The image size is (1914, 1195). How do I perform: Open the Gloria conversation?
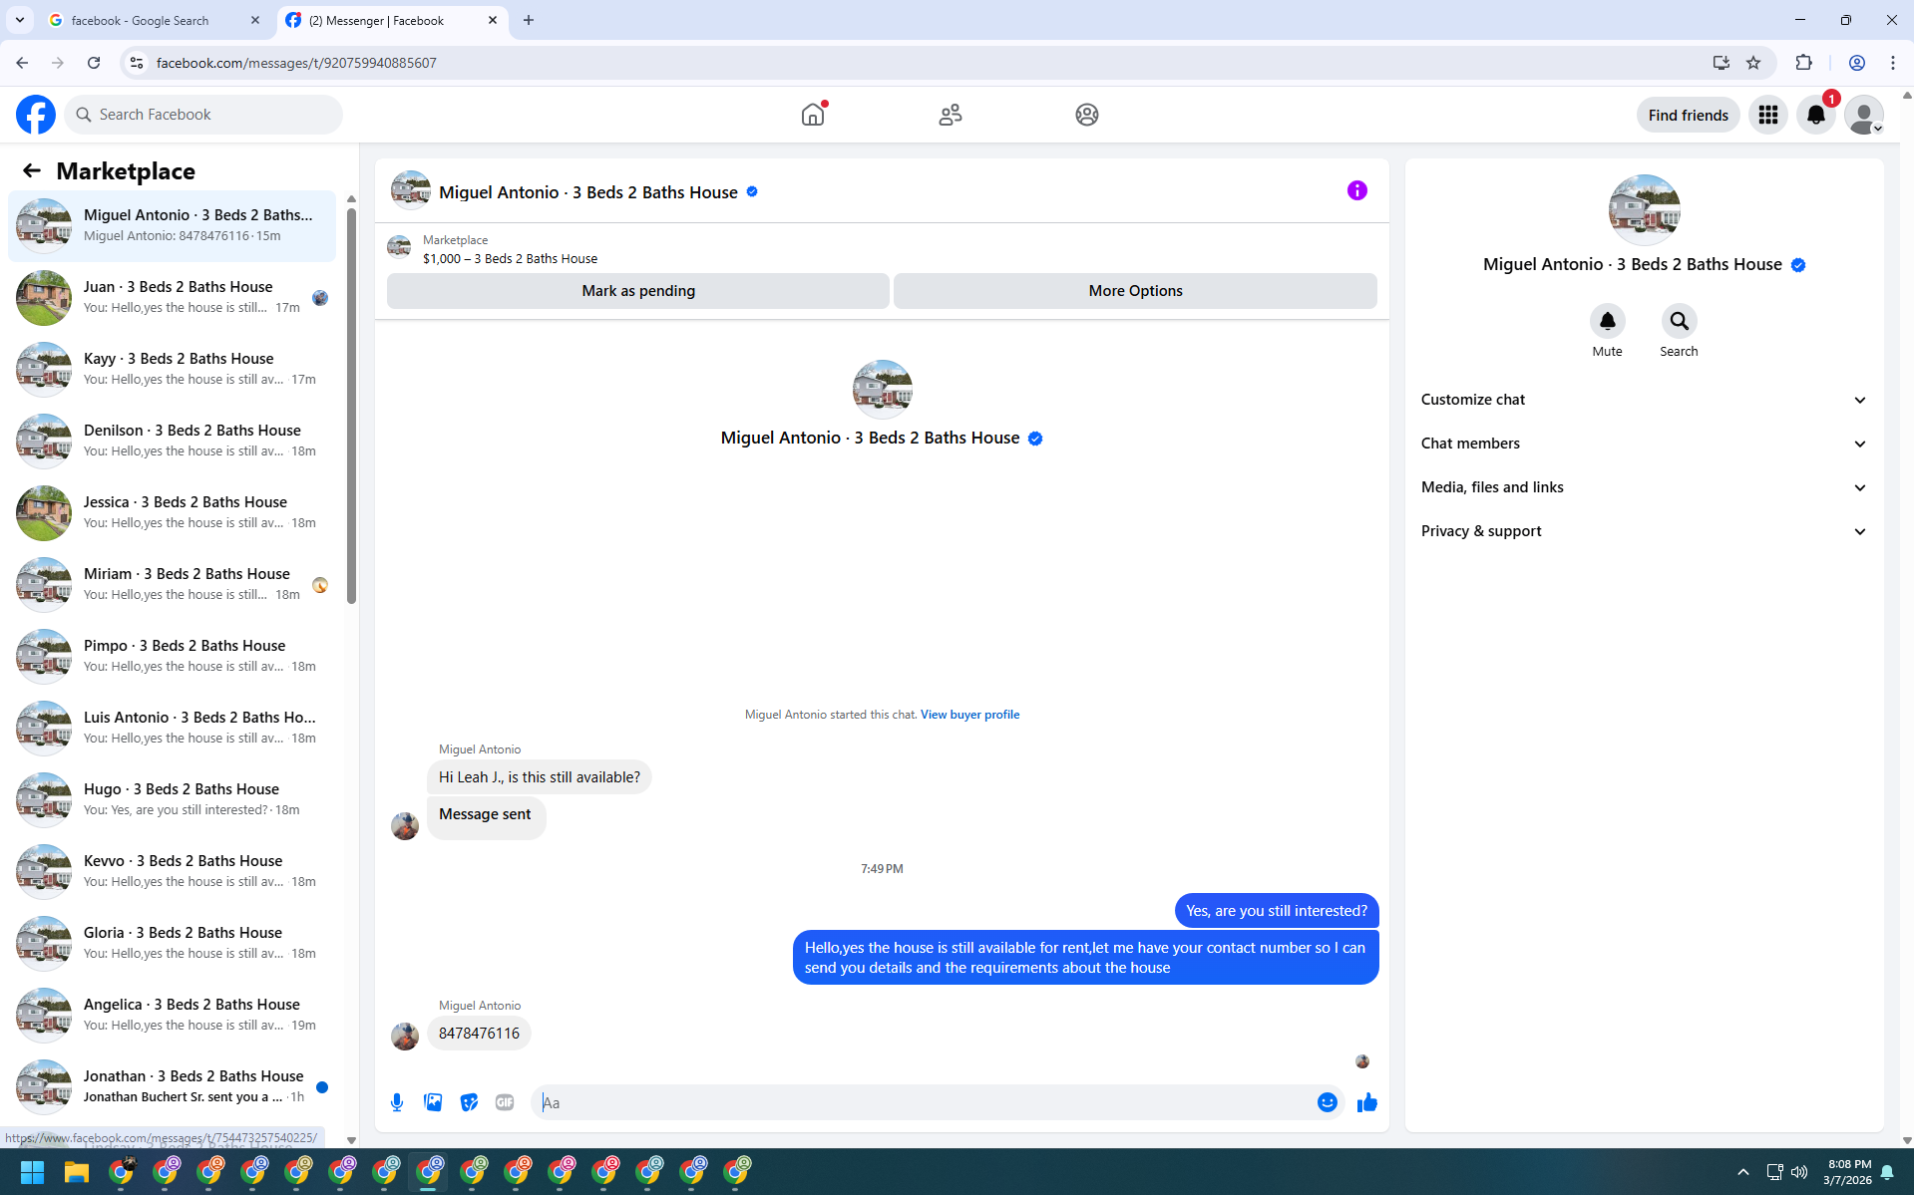click(x=172, y=943)
